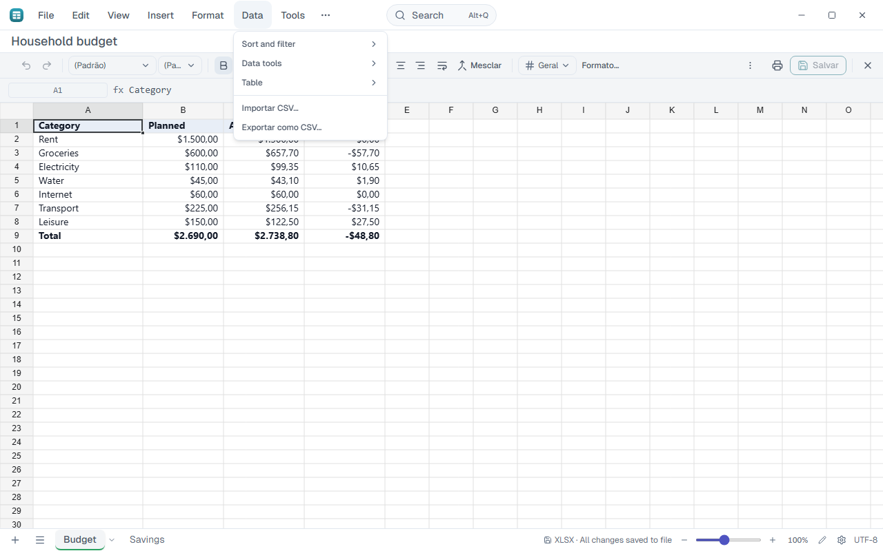
Task: Select the Total label cell
Action: click(88, 236)
